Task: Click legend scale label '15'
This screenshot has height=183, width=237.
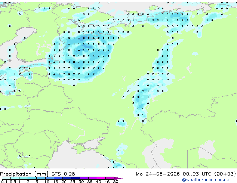Action: pos(55,182)
